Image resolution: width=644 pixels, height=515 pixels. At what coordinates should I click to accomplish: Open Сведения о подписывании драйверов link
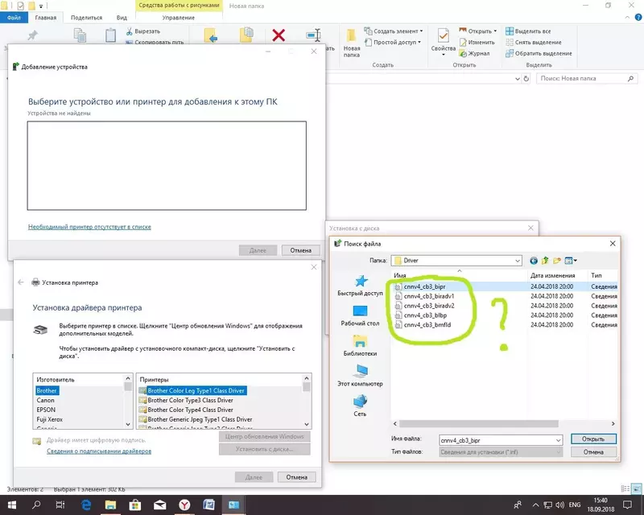99,451
